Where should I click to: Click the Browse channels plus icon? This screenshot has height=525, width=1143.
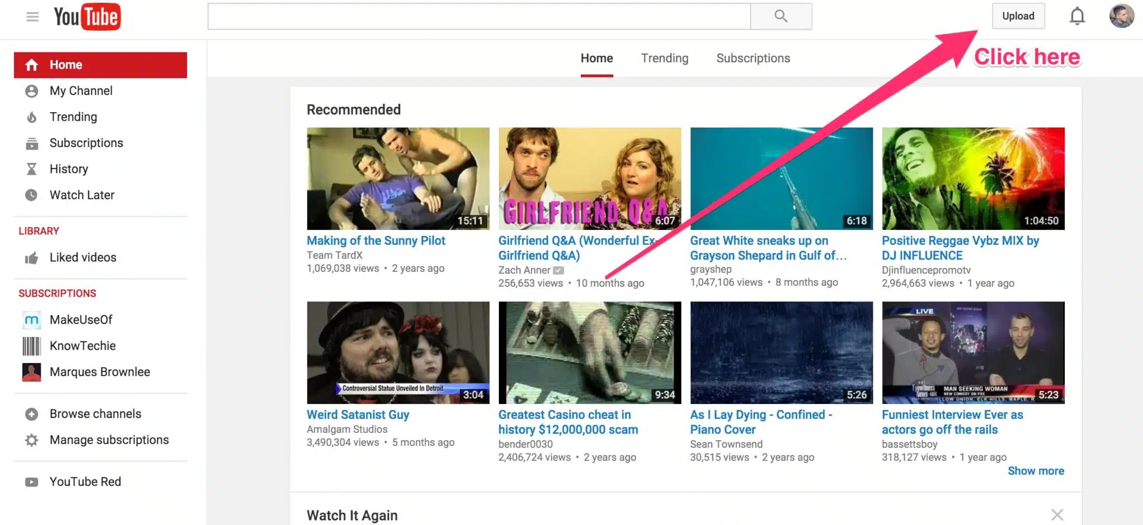coord(32,413)
